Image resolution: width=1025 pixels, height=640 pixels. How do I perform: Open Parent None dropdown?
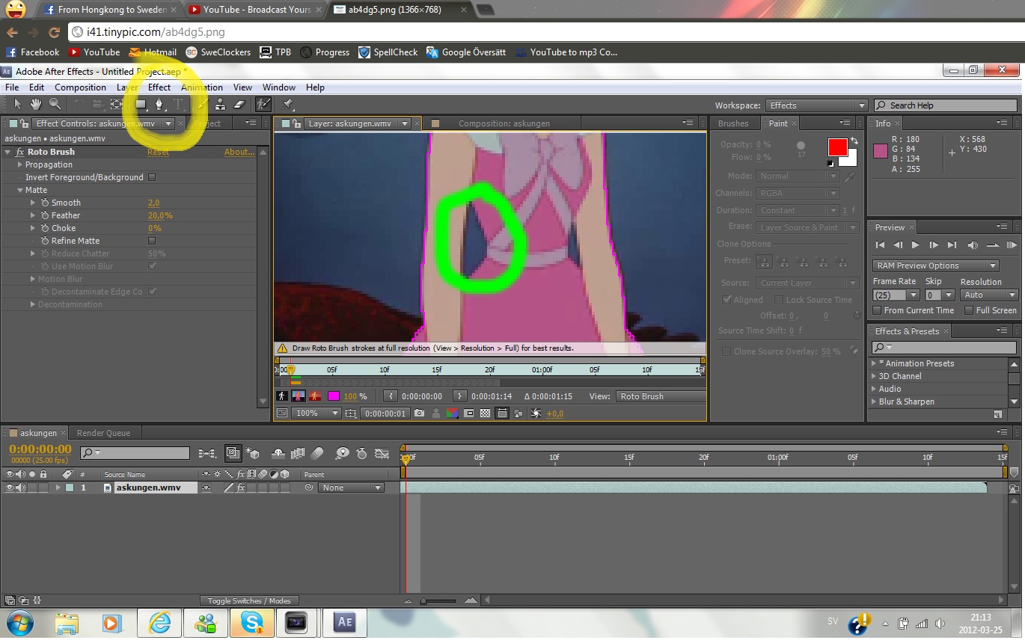[351, 487]
